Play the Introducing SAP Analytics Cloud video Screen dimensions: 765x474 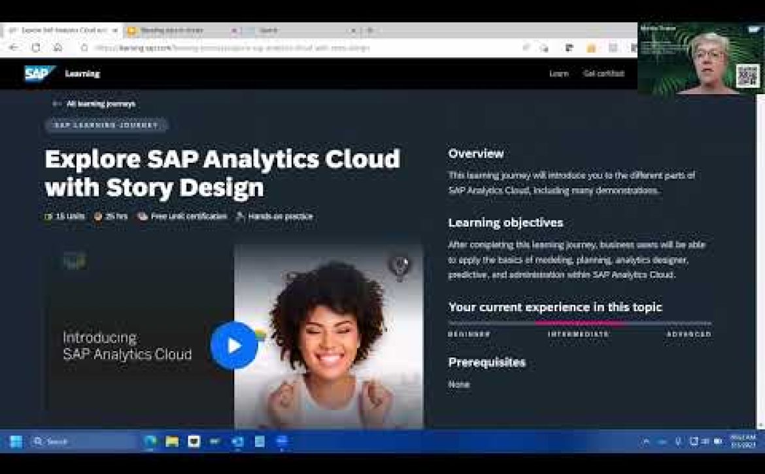coord(234,345)
